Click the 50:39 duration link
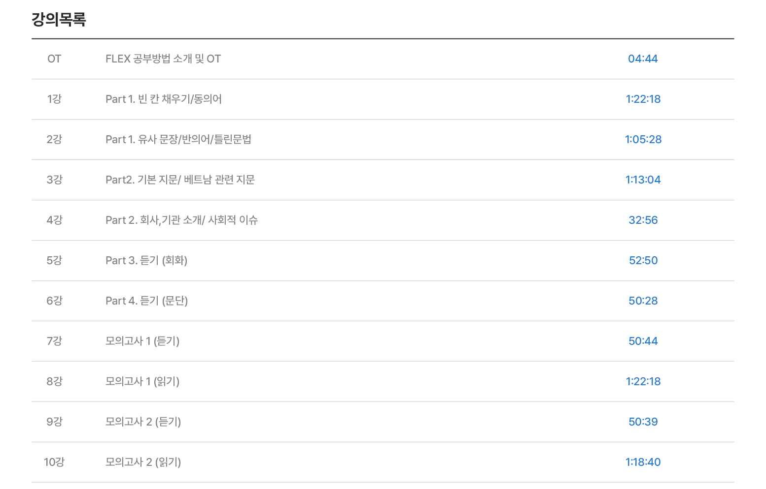The height and width of the screenshot is (489, 766). 643,422
